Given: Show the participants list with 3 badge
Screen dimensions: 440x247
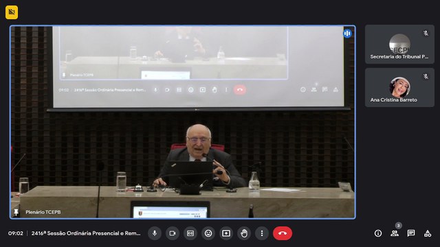Looking at the screenshot, I should pyautogui.click(x=395, y=233).
